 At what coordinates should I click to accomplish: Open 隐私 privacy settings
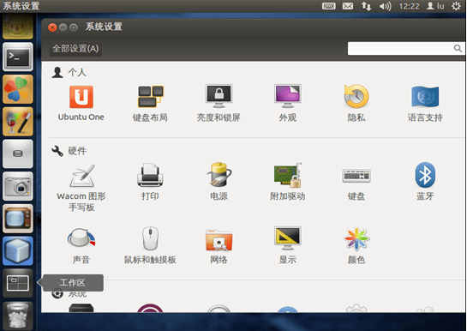tap(356, 103)
